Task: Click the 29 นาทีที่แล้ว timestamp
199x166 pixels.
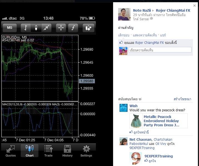Action: pyautogui.click(x=143, y=15)
